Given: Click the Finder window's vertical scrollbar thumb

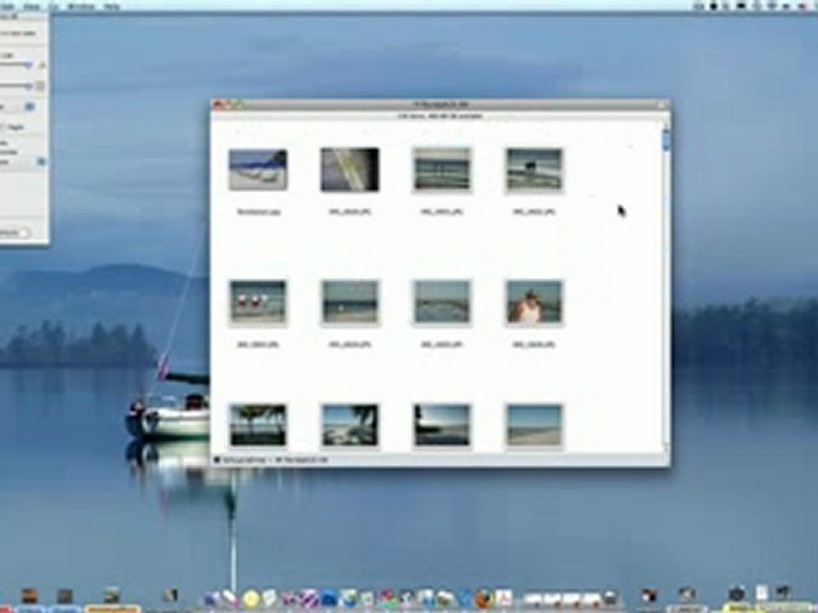Looking at the screenshot, I should pos(666,140).
